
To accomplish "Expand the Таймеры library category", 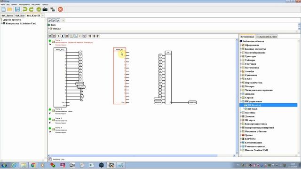I will [241, 60].
